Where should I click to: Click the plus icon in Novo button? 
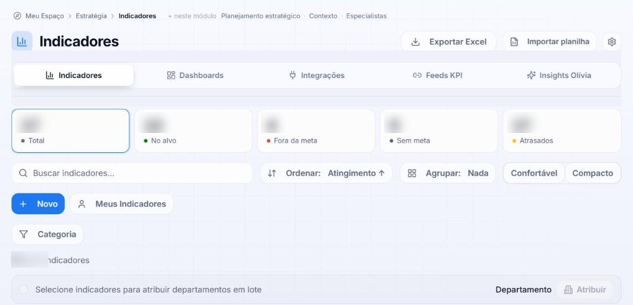(x=23, y=204)
